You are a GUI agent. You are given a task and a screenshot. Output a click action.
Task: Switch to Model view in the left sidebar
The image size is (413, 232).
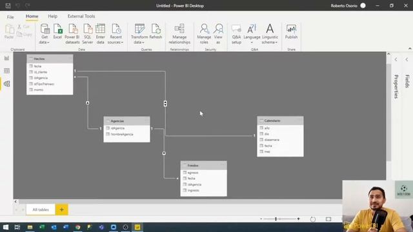pyautogui.click(x=6, y=84)
